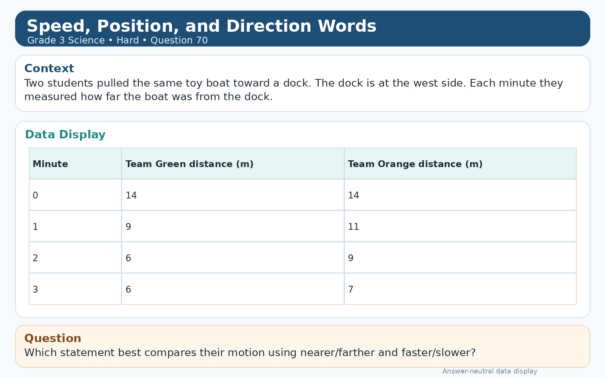Click Team Green value 14 at minute 0

(x=131, y=195)
